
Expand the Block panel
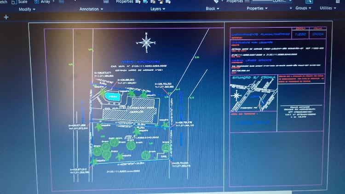(212, 9)
